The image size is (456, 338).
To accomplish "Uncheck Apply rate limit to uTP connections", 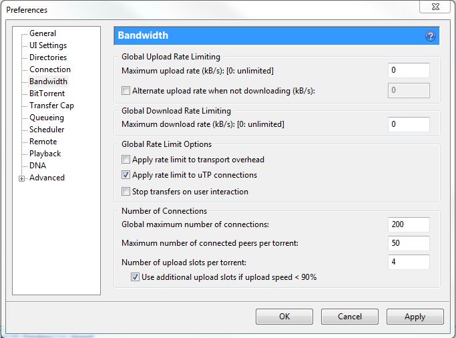I will (126, 175).
